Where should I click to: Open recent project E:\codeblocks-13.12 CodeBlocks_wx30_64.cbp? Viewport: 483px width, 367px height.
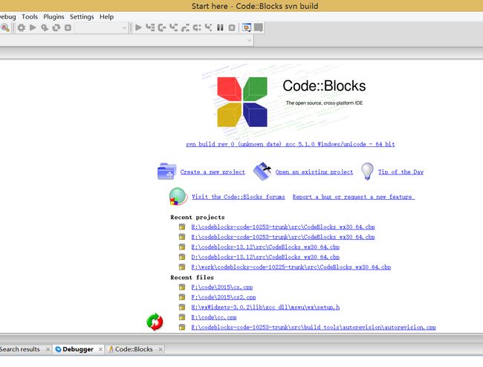click(x=265, y=247)
